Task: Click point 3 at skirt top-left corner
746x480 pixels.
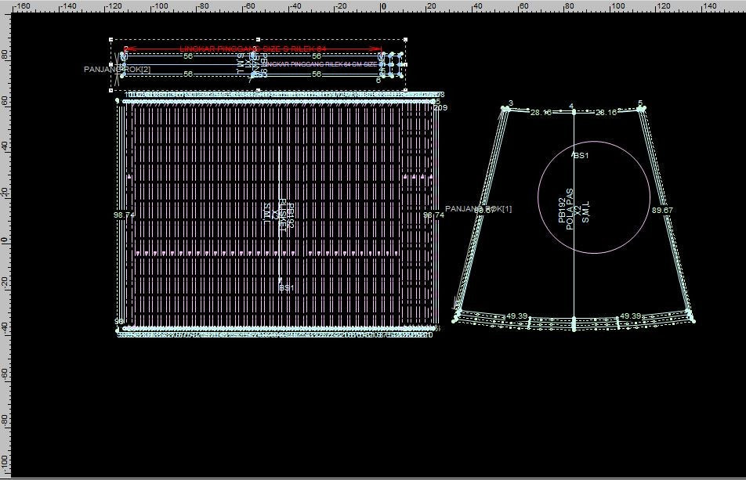Action: 505,109
